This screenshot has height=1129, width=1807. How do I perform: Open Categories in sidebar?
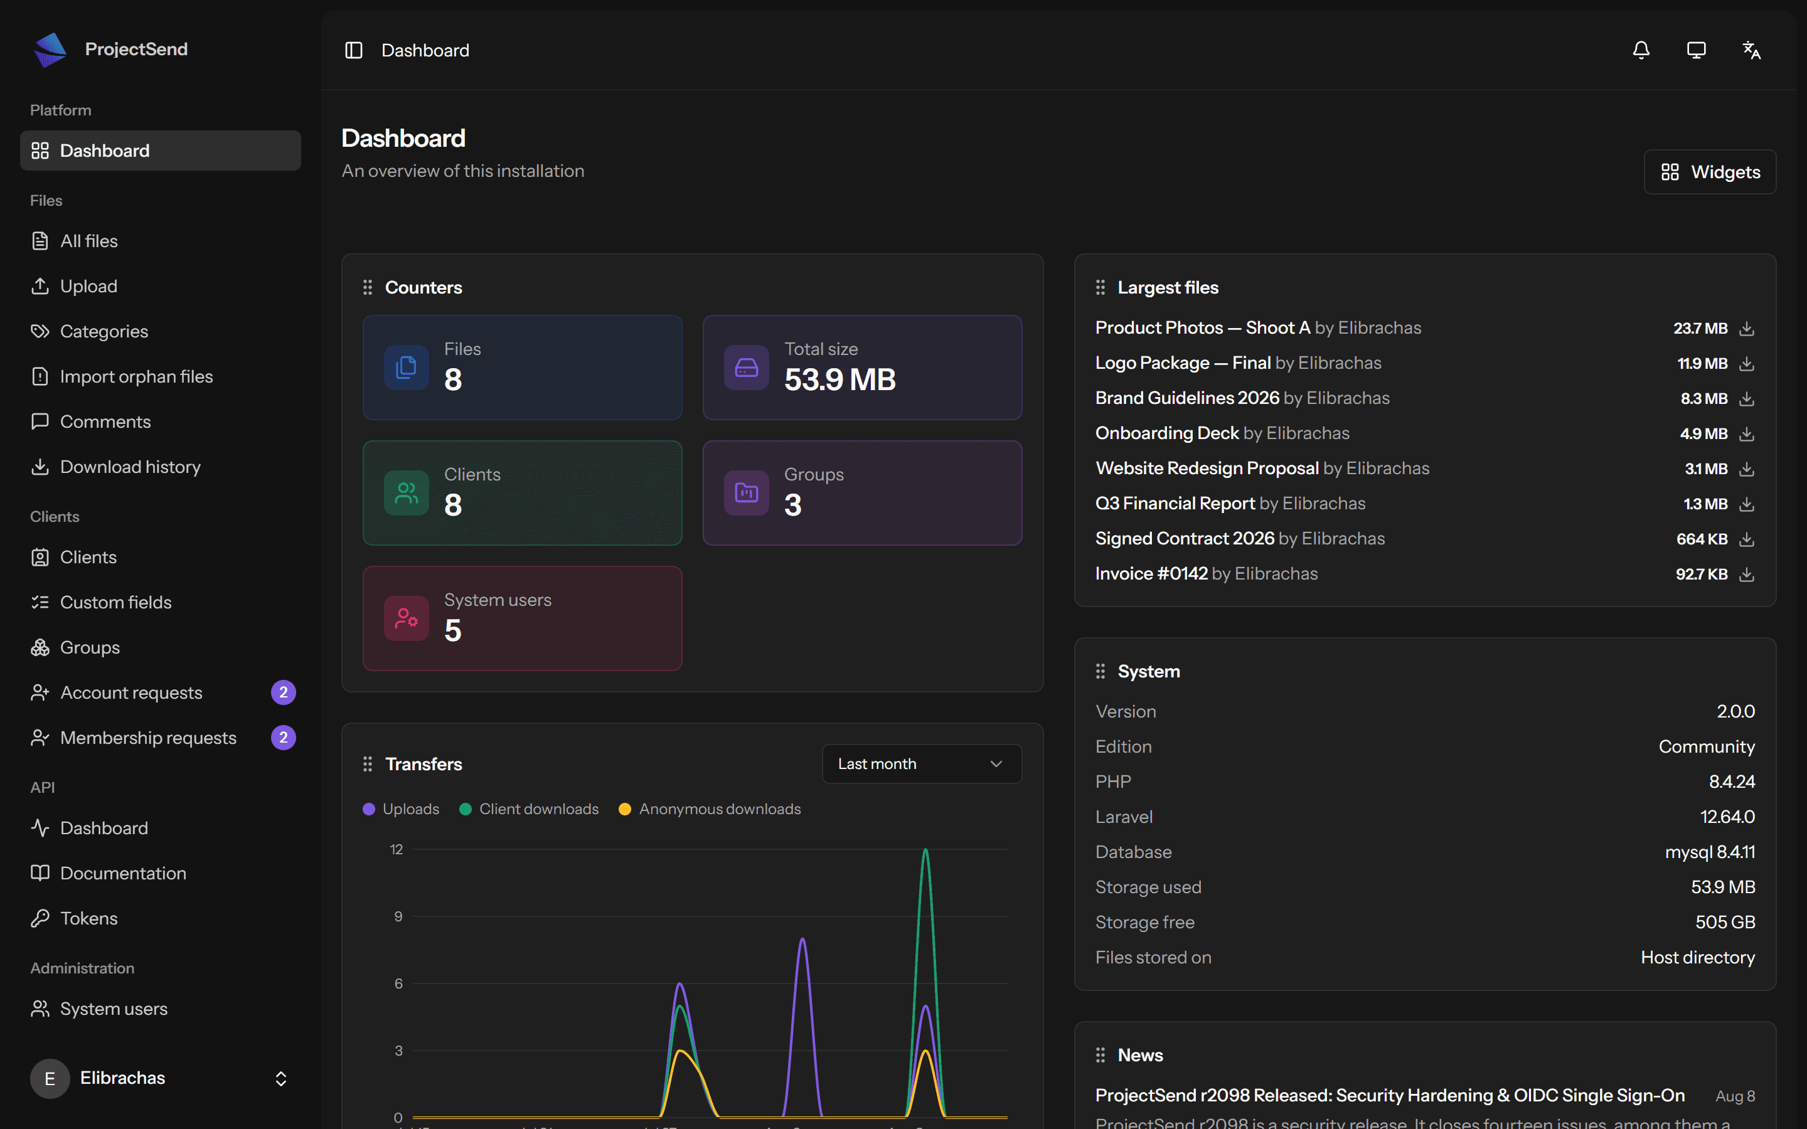click(x=161, y=332)
